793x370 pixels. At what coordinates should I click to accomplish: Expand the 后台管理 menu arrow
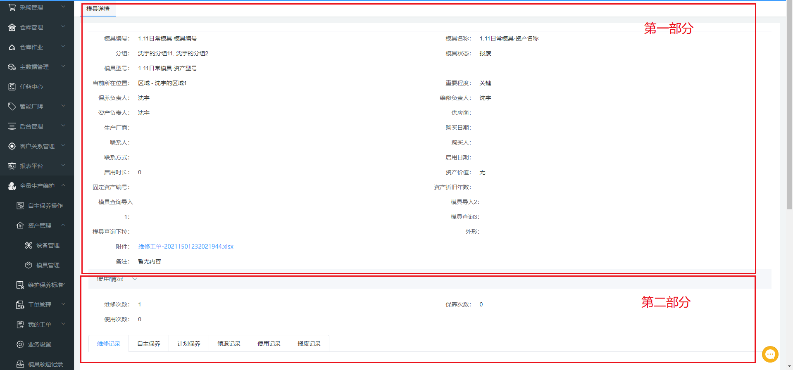(x=63, y=126)
